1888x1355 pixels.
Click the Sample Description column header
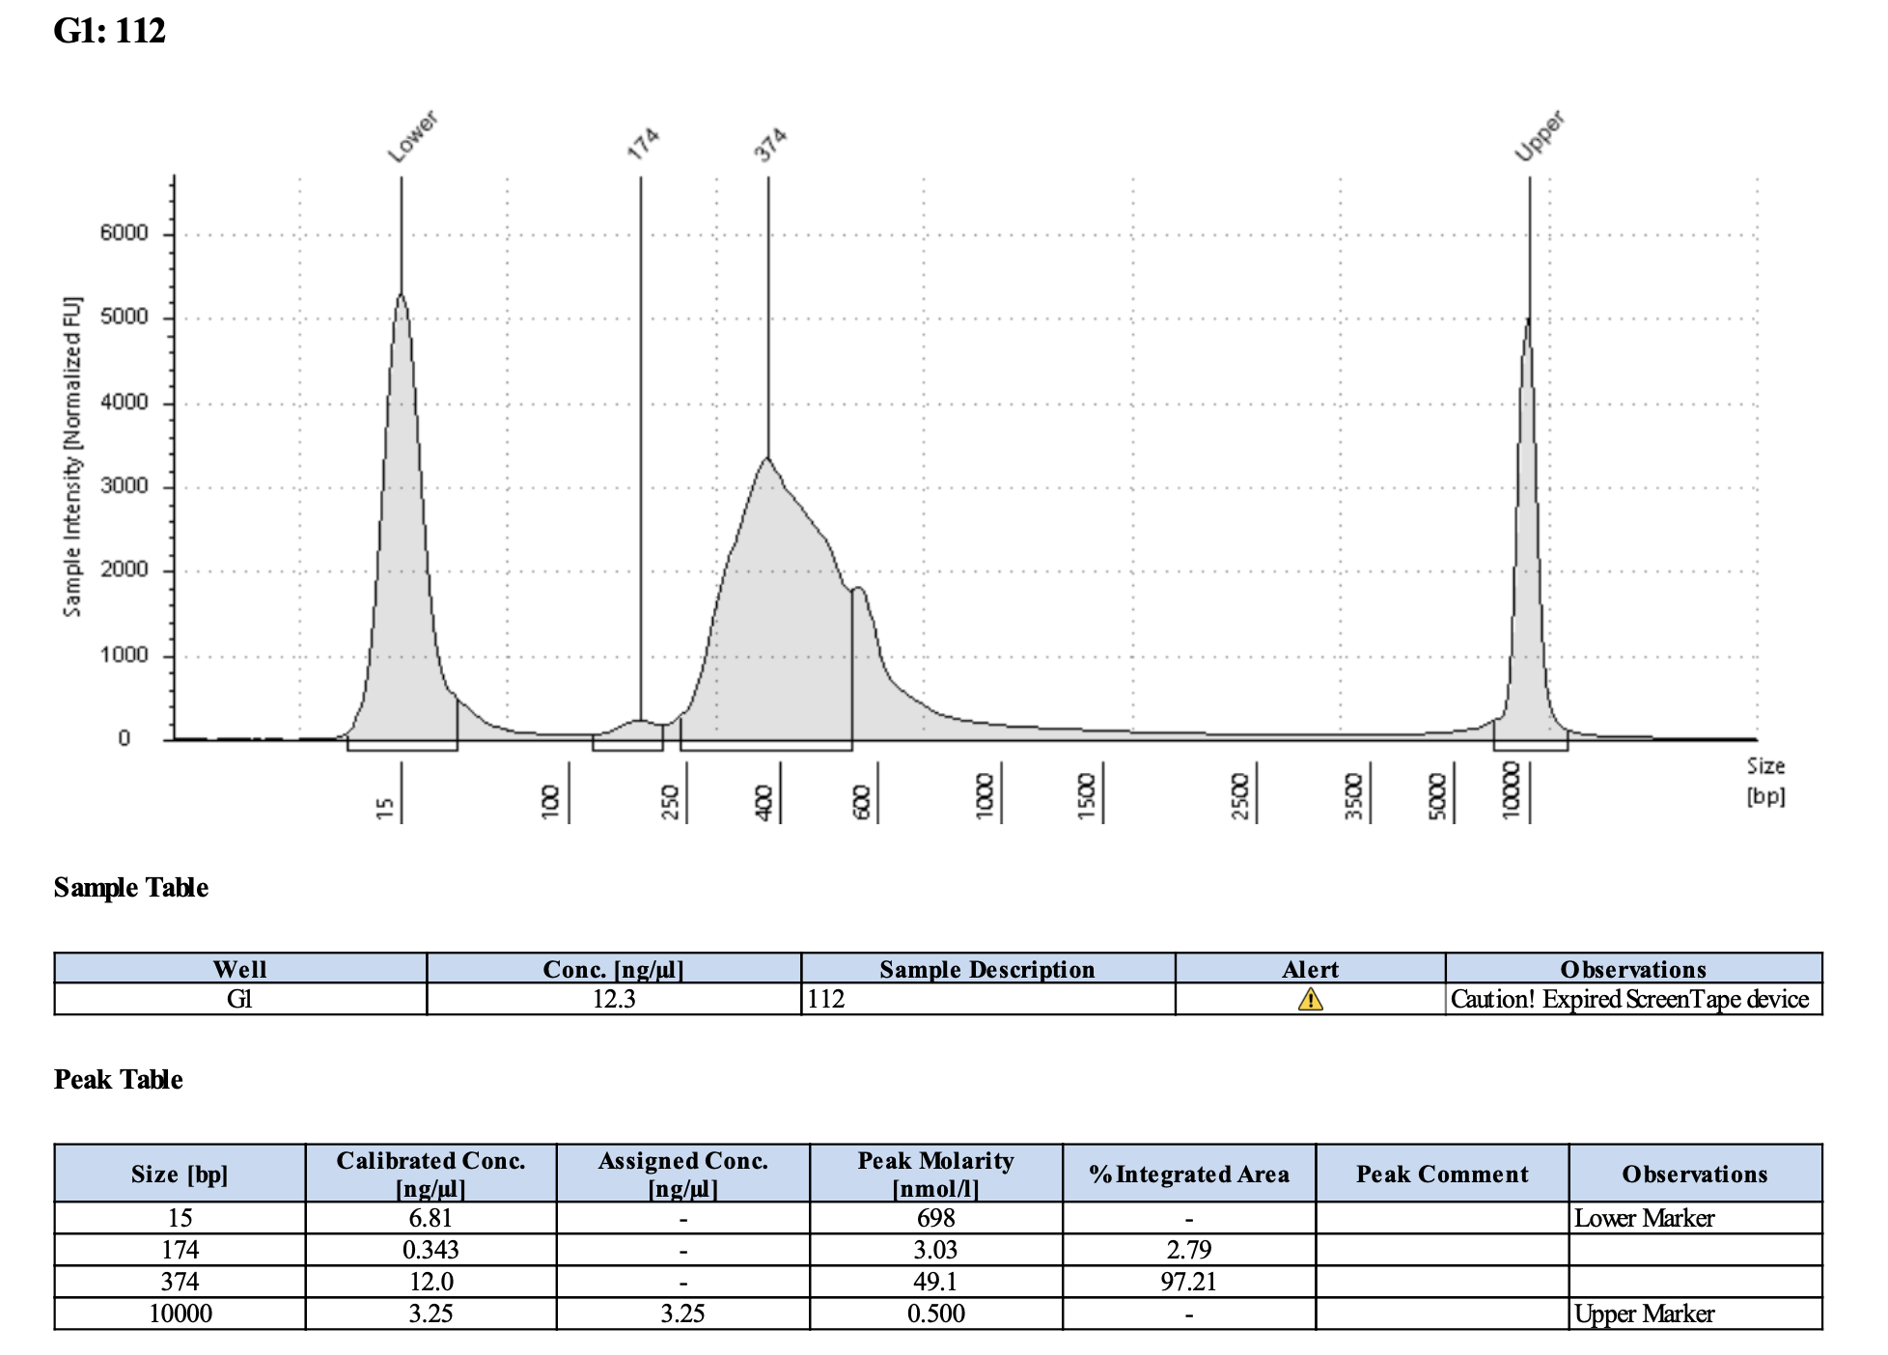pos(986,969)
